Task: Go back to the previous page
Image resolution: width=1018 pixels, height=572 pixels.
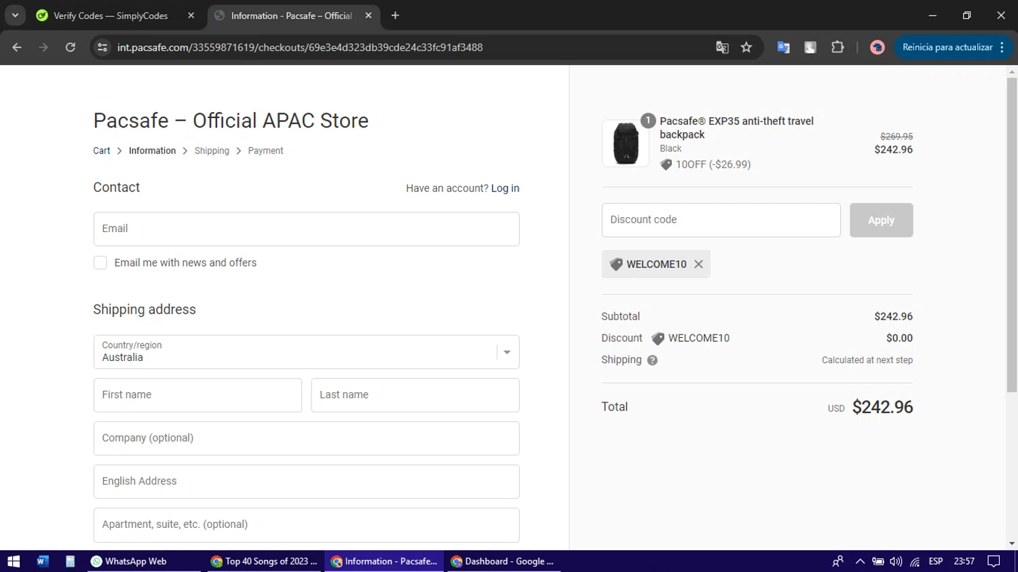Action: pos(17,47)
